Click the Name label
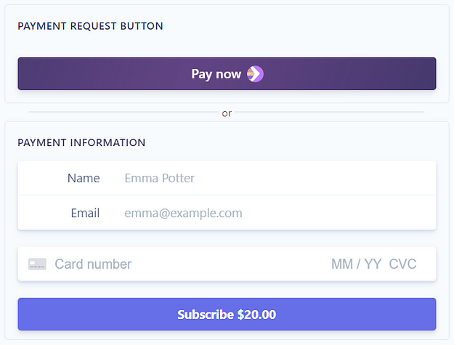The width and height of the screenshot is (454, 345). [x=84, y=178]
